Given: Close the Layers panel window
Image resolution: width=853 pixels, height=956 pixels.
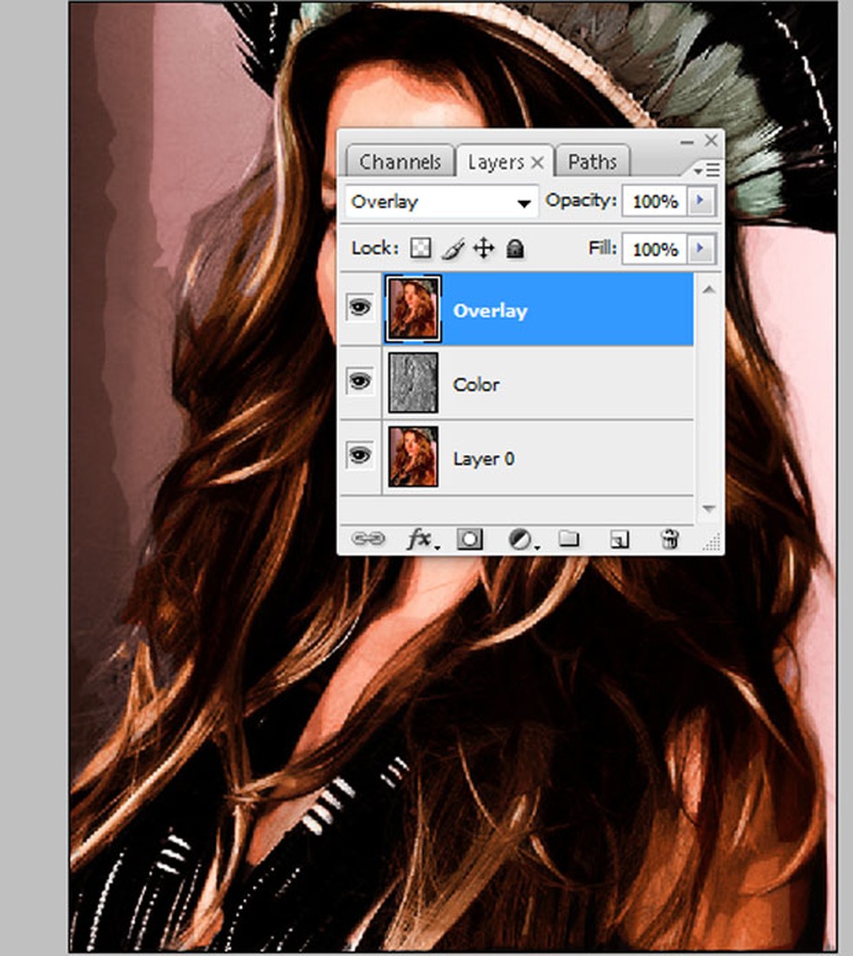Looking at the screenshot, I should tap(711, 140).
